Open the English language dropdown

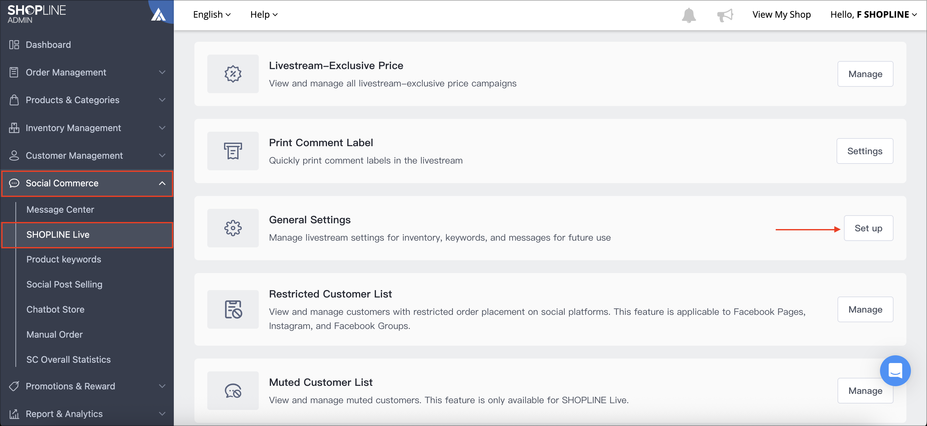(x=211, y=15)
